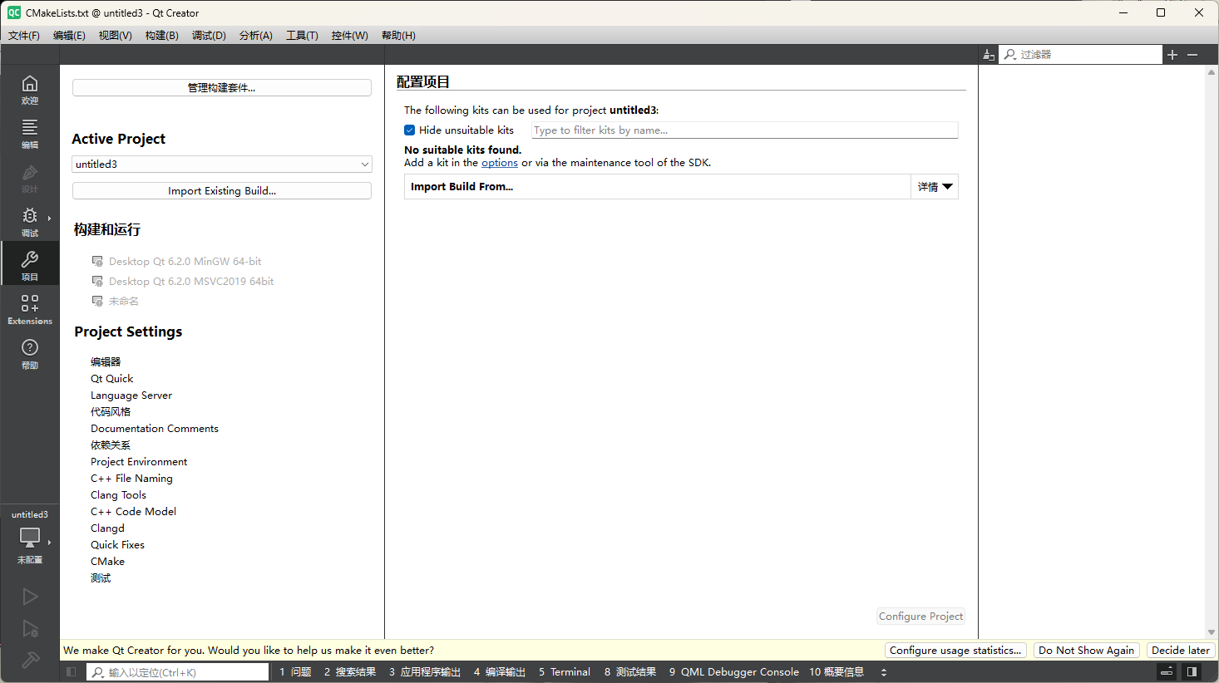Click 管理构建套件... button
Screen dimensions: 1219x683
point(222,88)
